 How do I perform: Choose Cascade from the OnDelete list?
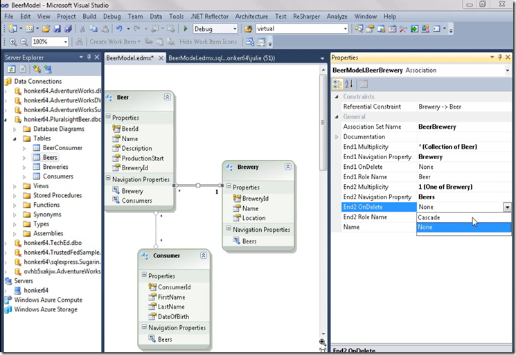point(463,217)
